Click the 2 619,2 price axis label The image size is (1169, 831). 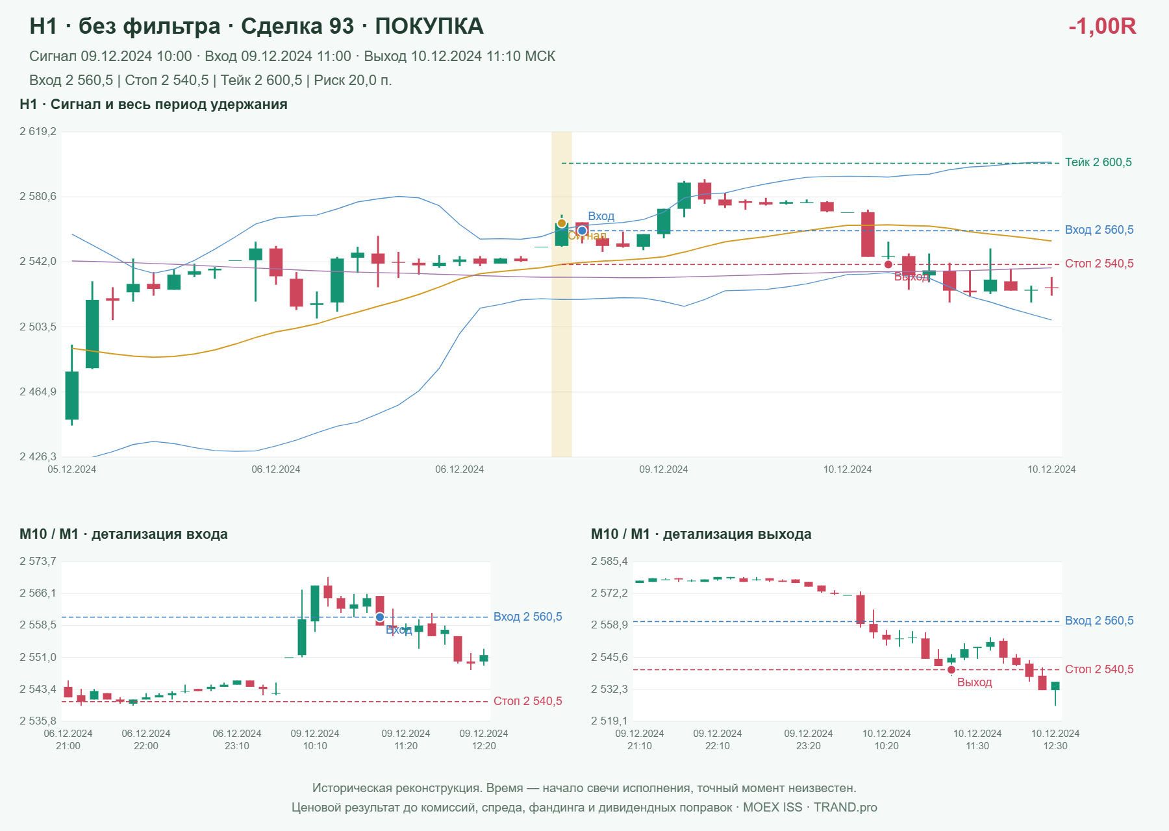point(38,132)
